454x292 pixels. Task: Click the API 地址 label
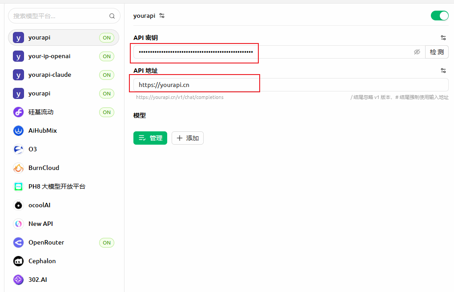(x=146, y=71)
